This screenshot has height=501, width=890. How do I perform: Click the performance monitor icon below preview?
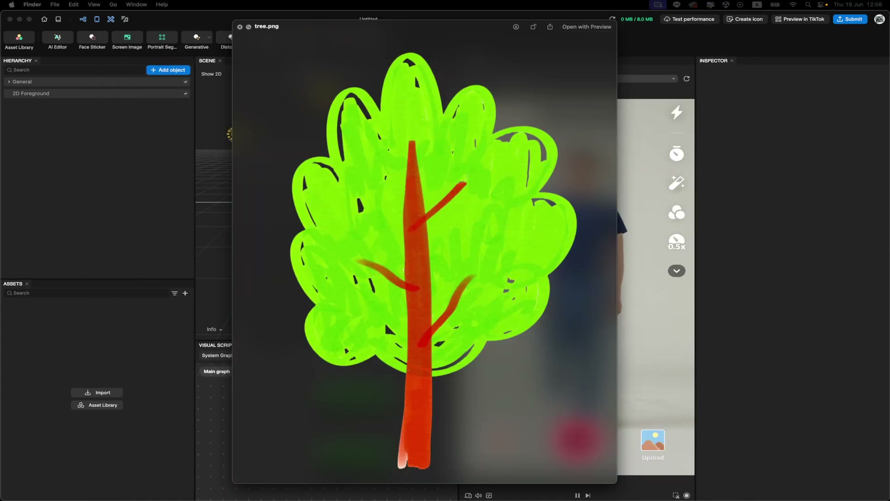(x=489, y=496)
